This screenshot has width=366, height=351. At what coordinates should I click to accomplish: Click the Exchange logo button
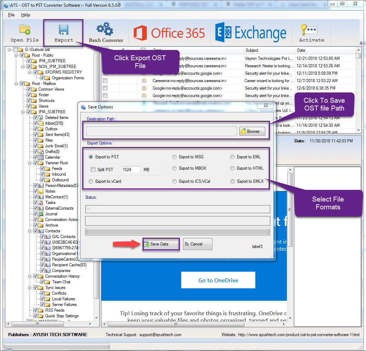click(251, 33)
